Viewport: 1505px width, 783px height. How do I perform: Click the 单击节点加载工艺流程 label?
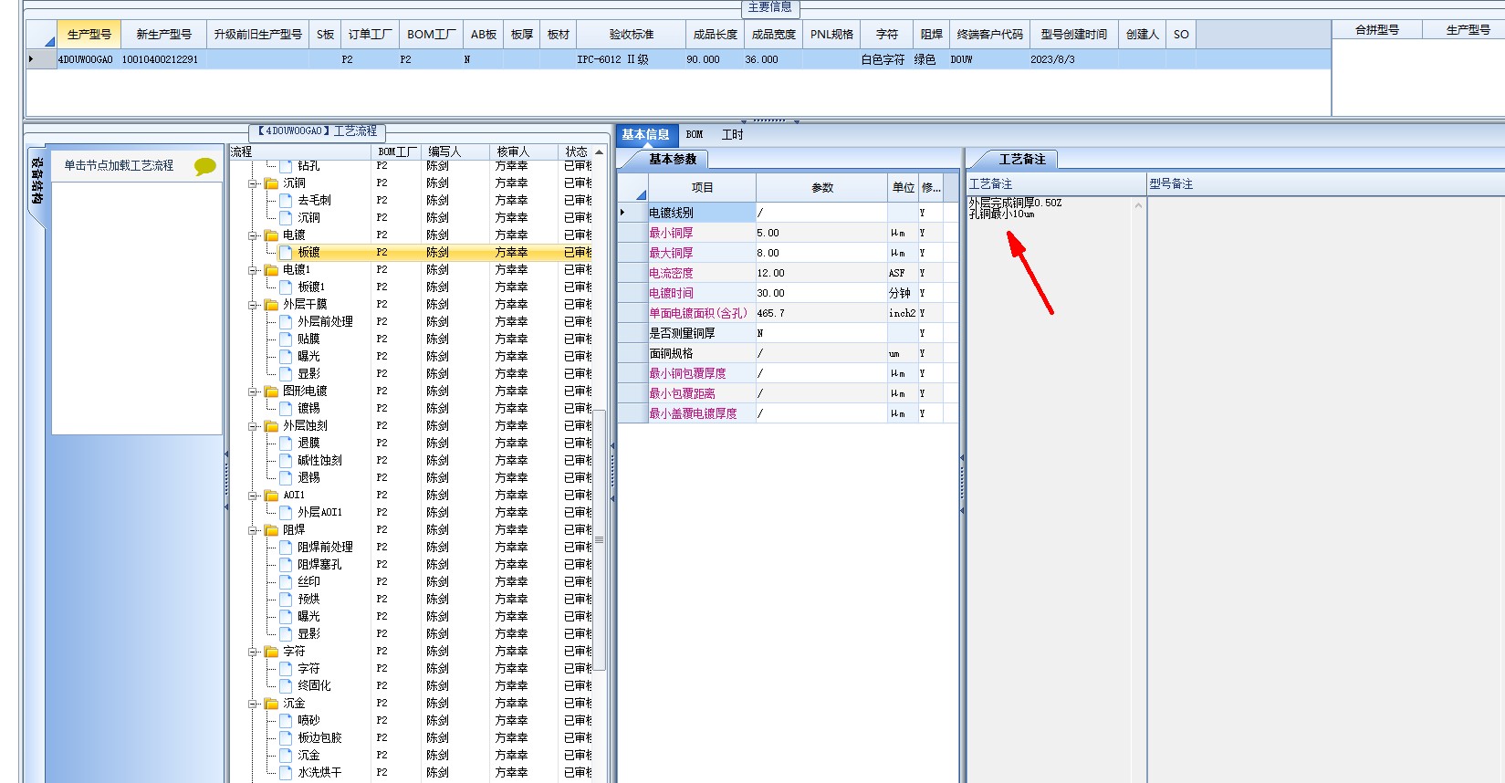[x=119, y=166]
